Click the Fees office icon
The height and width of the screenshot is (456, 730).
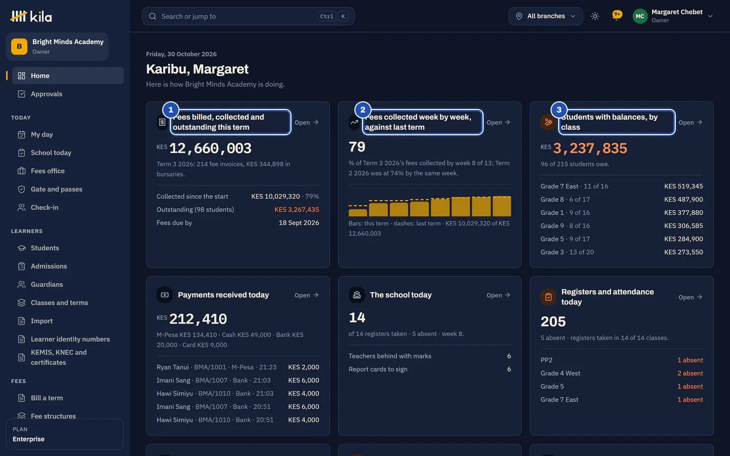21,171
